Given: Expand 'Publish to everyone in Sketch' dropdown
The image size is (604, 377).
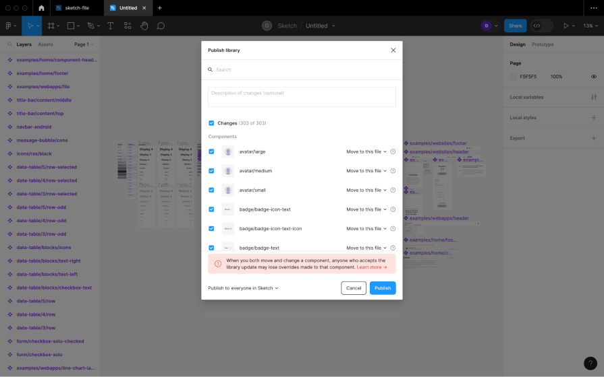Looking at the screenshot, I should click(x=243, y=288).
